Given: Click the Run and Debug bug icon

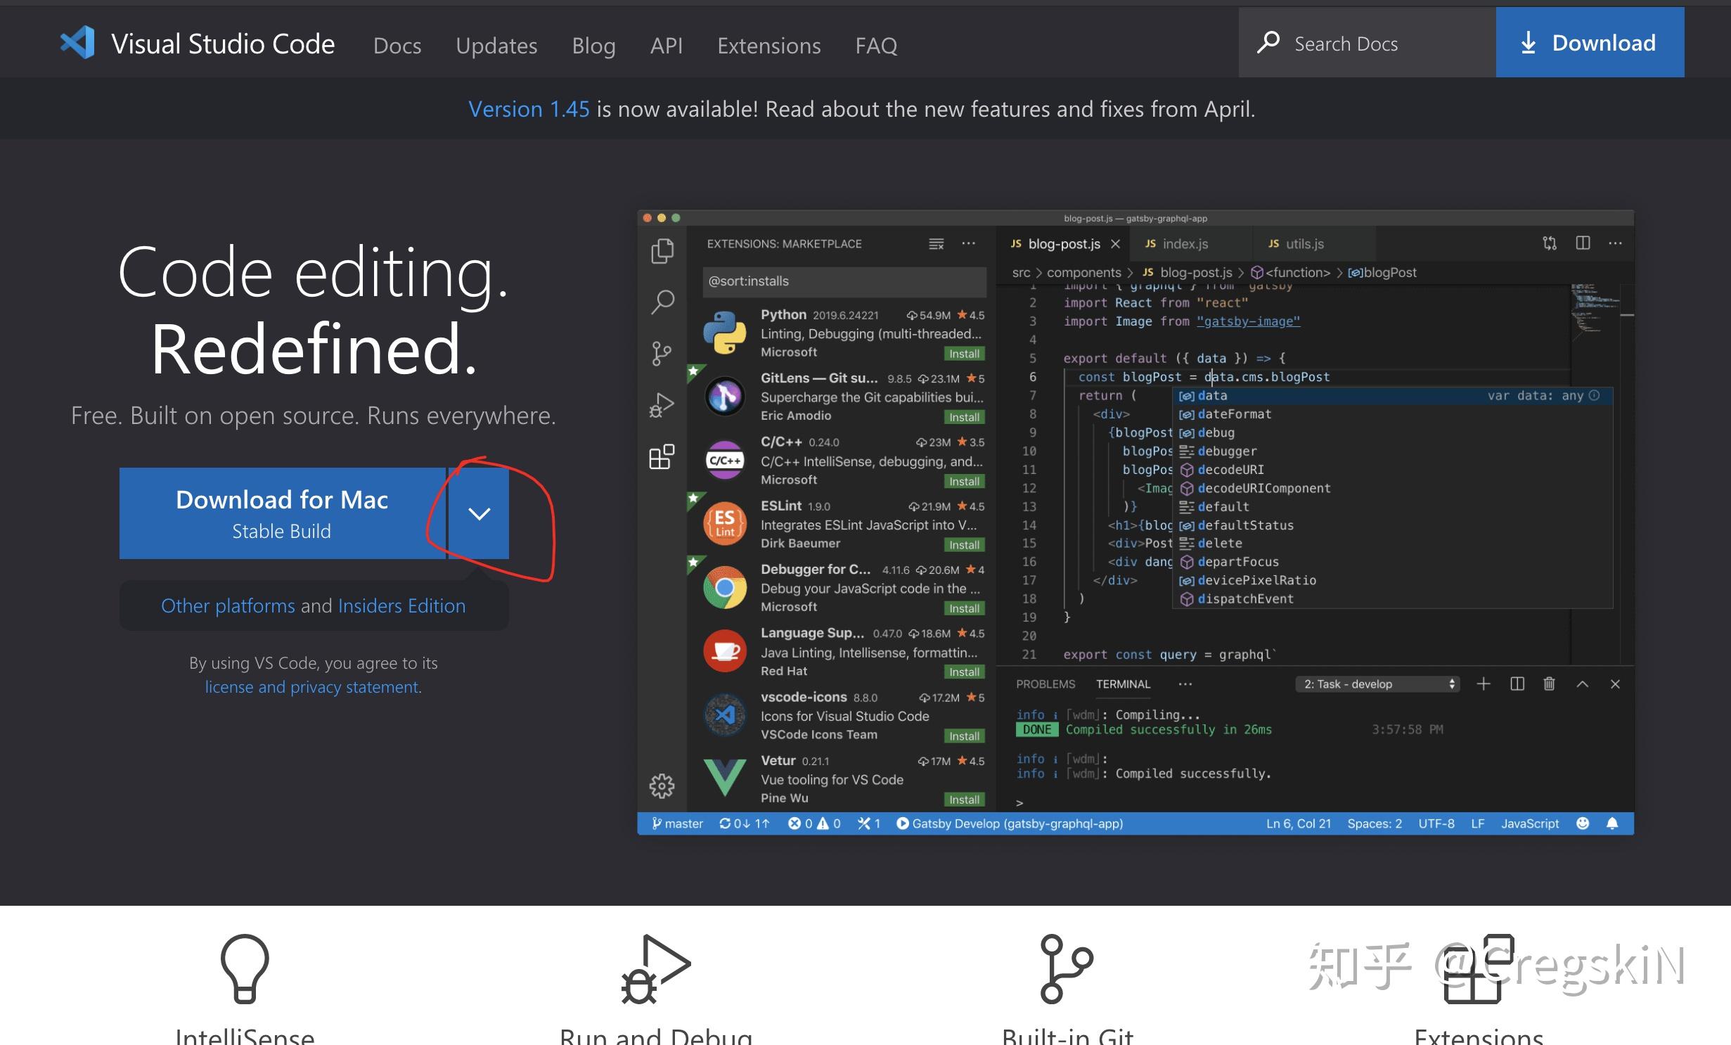Looking at the screenshot, I should [x=655, y=968].
